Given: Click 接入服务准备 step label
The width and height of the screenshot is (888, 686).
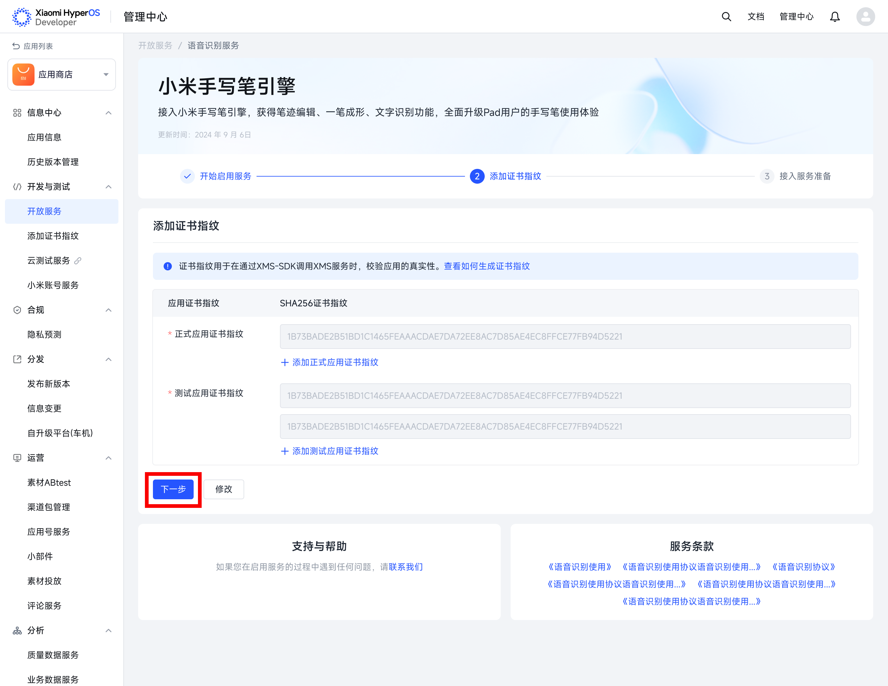Looking at the screenshot, I should (x=805, y=176).
